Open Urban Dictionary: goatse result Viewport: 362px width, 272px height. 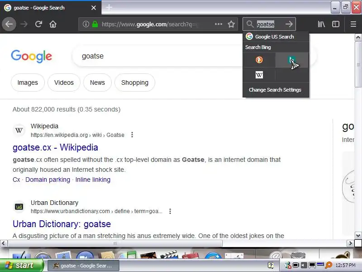tap(62, 224)
